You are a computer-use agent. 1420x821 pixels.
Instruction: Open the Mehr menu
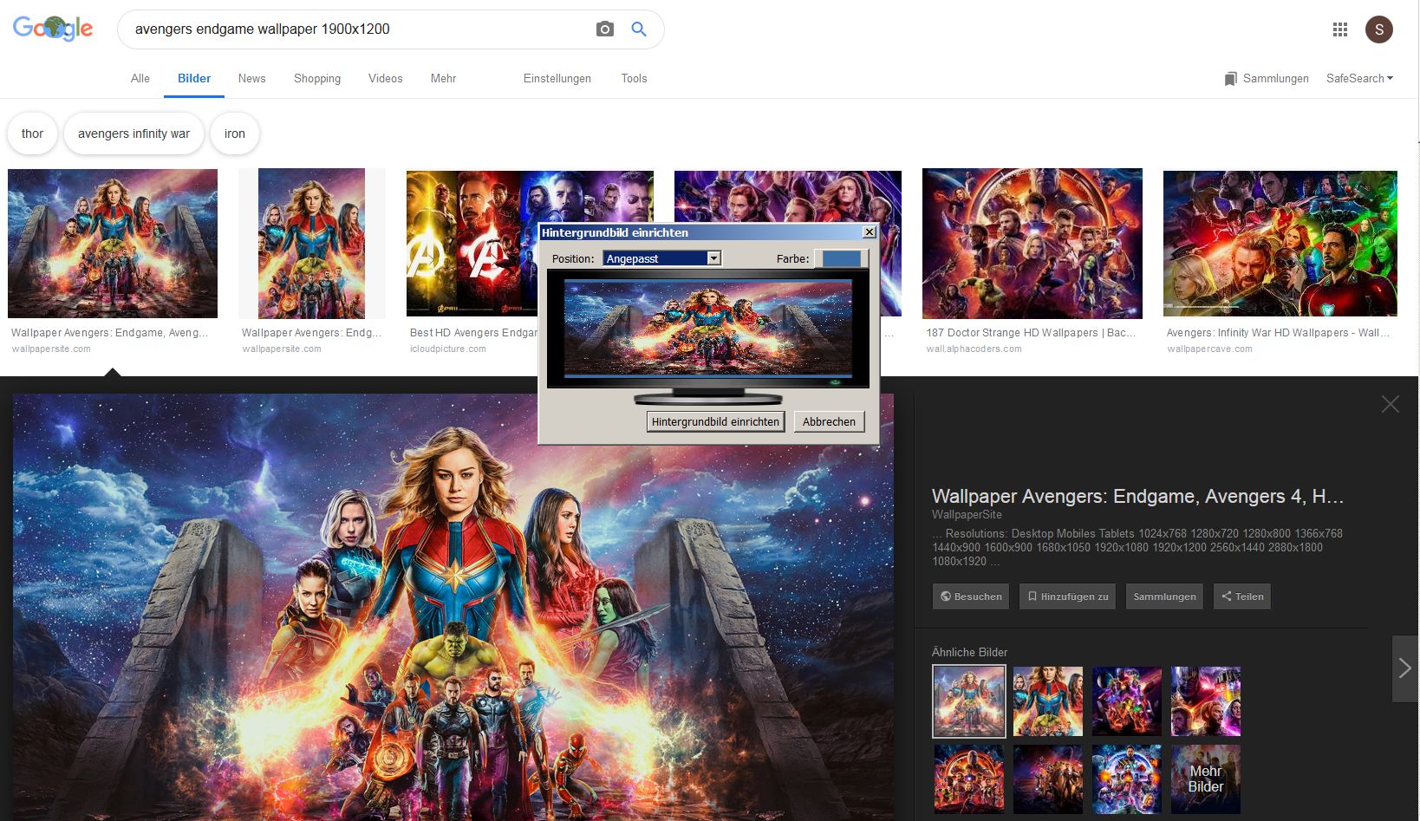pyautogui.click(x=443, y=78)
